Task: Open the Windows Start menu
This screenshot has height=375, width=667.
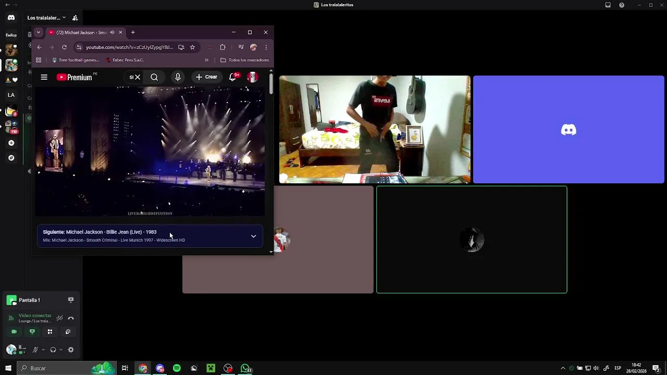Action: 8,368
